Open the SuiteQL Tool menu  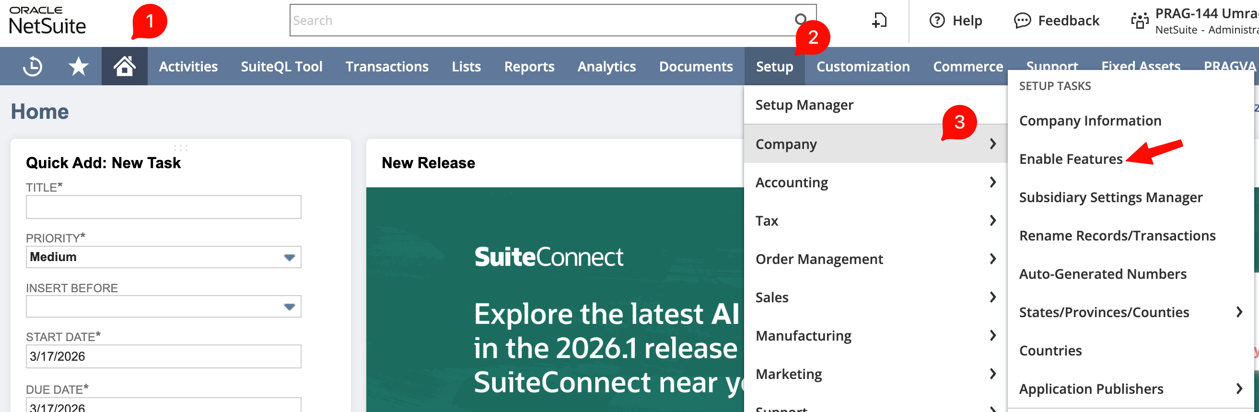281,67
